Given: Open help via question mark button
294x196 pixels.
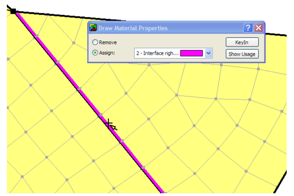Looking at the screenshot, I should [248, 28].
